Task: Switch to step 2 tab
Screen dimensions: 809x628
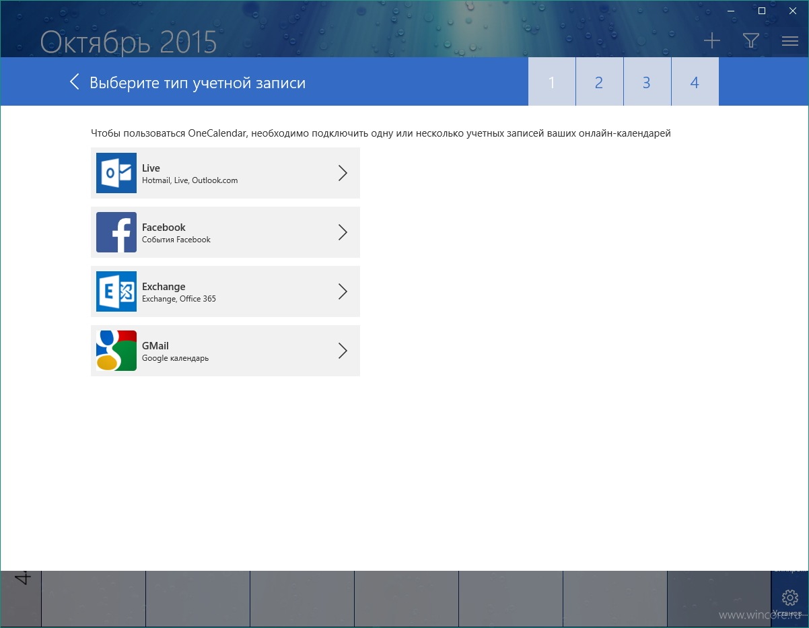Action: point(599,82)
